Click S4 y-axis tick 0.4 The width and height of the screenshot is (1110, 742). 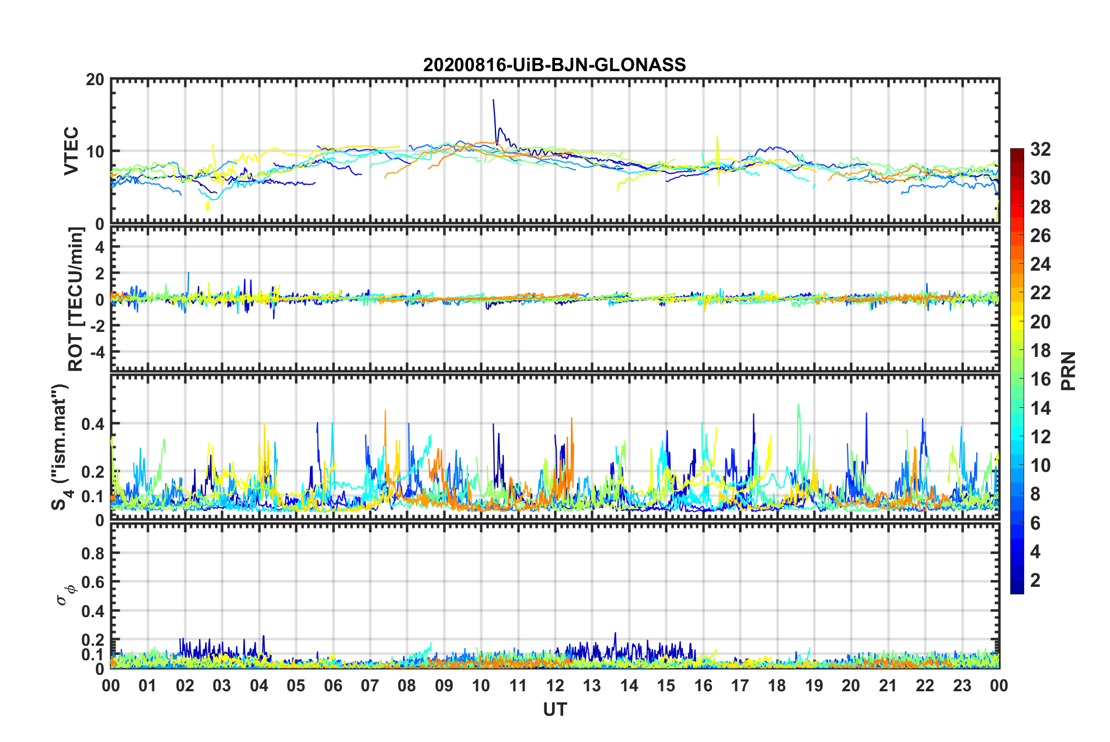tap(93, 424)
